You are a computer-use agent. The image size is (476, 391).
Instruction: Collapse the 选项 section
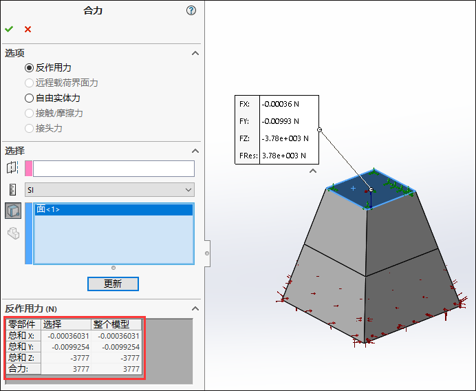coord(195,54)
